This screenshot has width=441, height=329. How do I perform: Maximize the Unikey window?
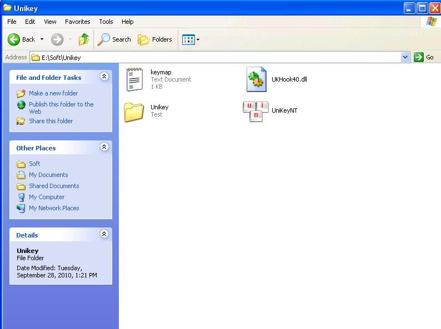(422, 8)
